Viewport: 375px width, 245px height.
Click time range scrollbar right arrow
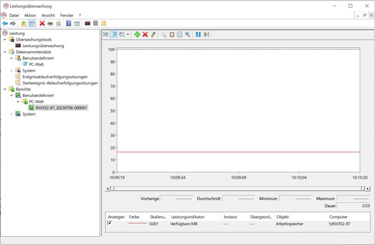click(x=367, y=189)
